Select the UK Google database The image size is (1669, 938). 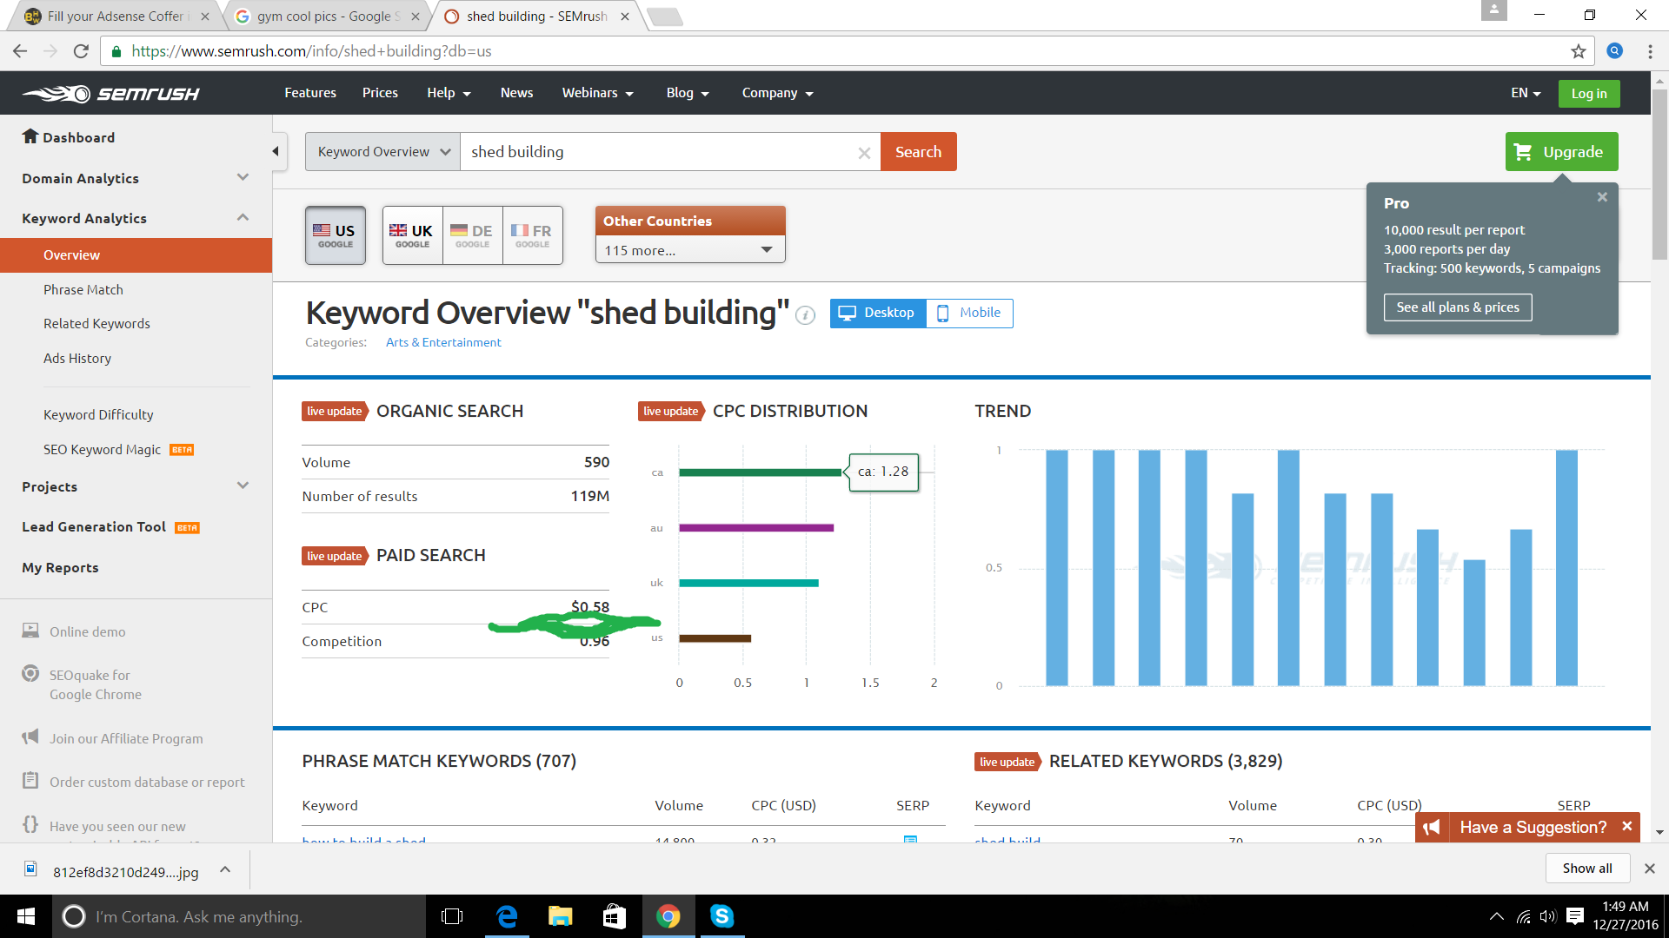click(412, 234)
